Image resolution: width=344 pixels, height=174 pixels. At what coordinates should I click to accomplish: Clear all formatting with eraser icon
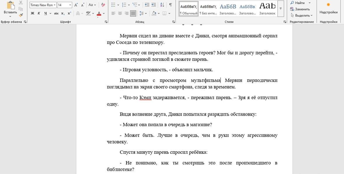coord(103,5)
